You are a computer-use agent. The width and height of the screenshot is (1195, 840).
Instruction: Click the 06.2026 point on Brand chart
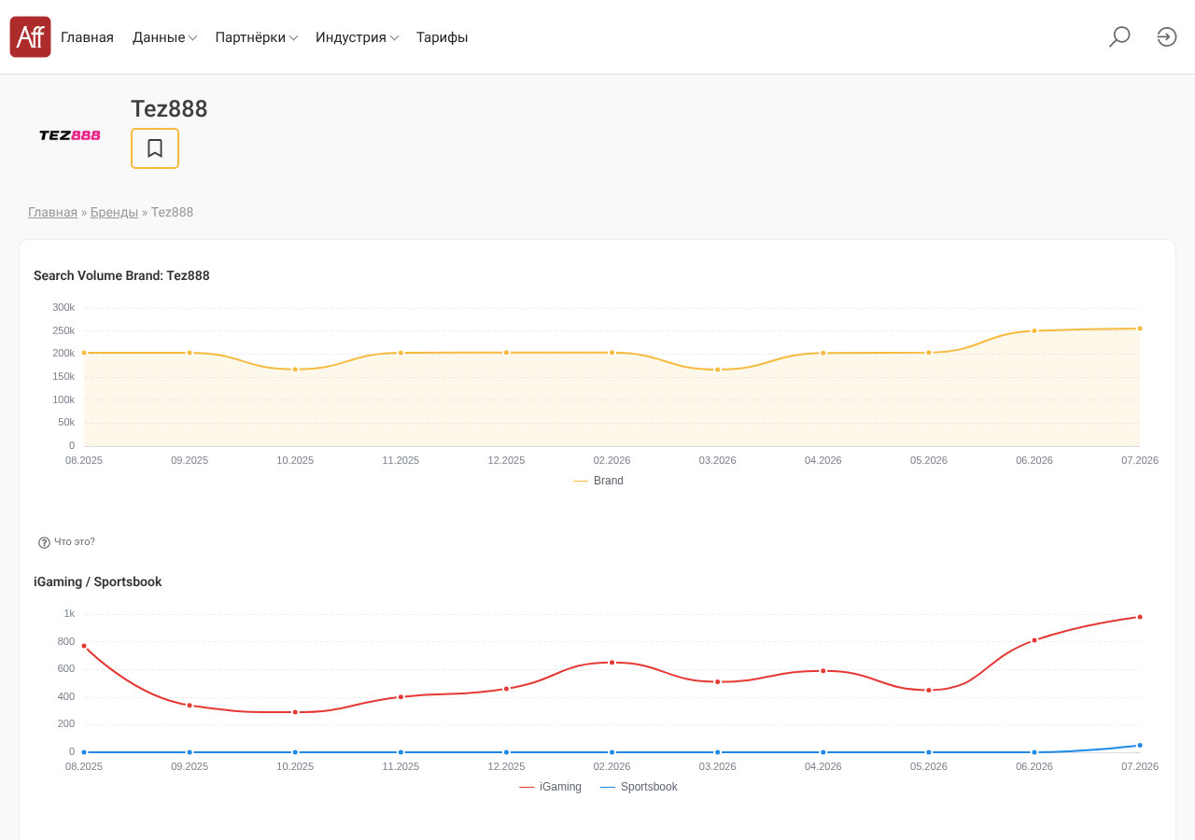(1034, 330)
